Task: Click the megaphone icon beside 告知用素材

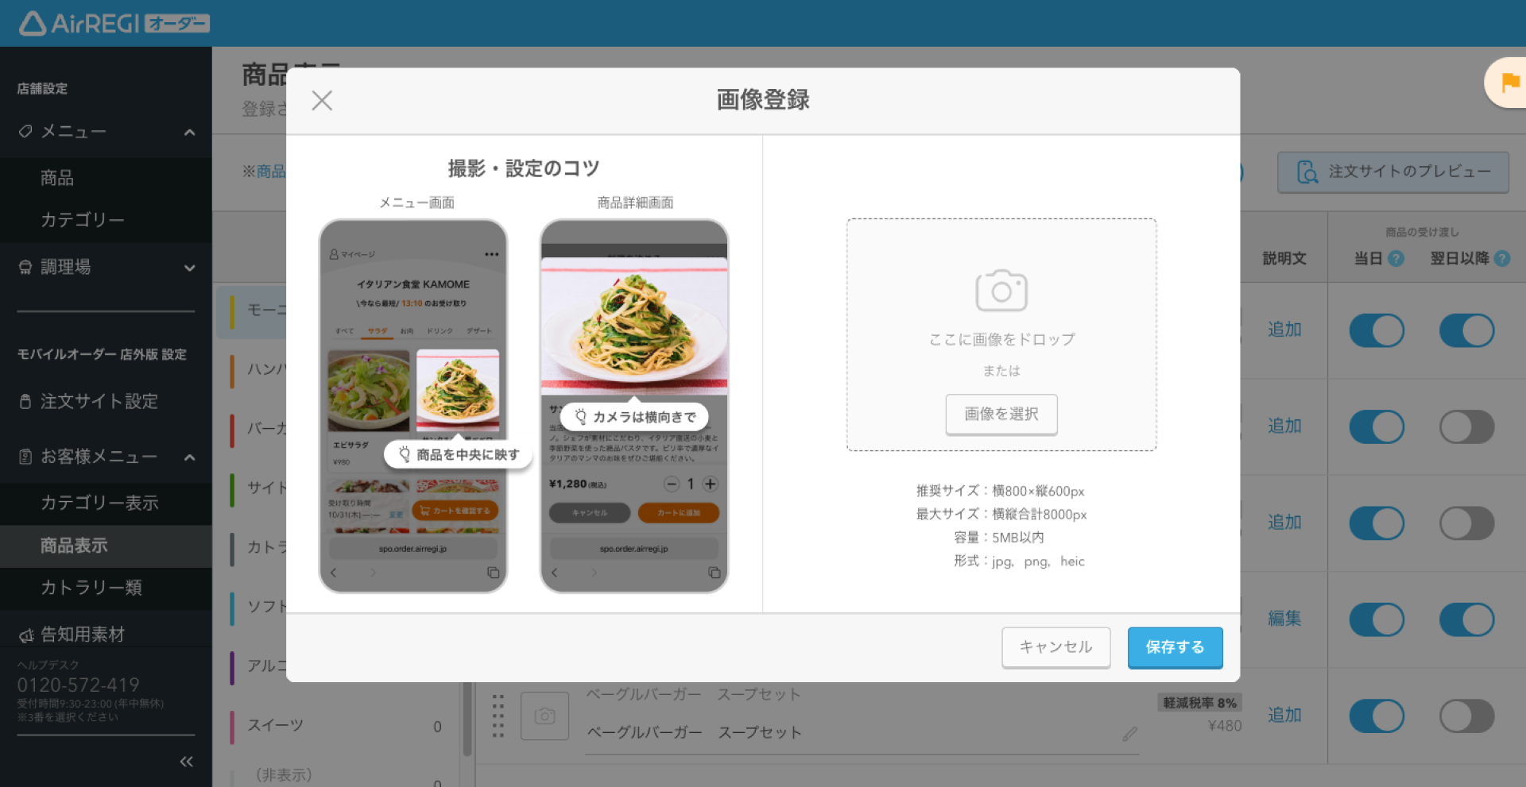Action: (x=26, y=635)
